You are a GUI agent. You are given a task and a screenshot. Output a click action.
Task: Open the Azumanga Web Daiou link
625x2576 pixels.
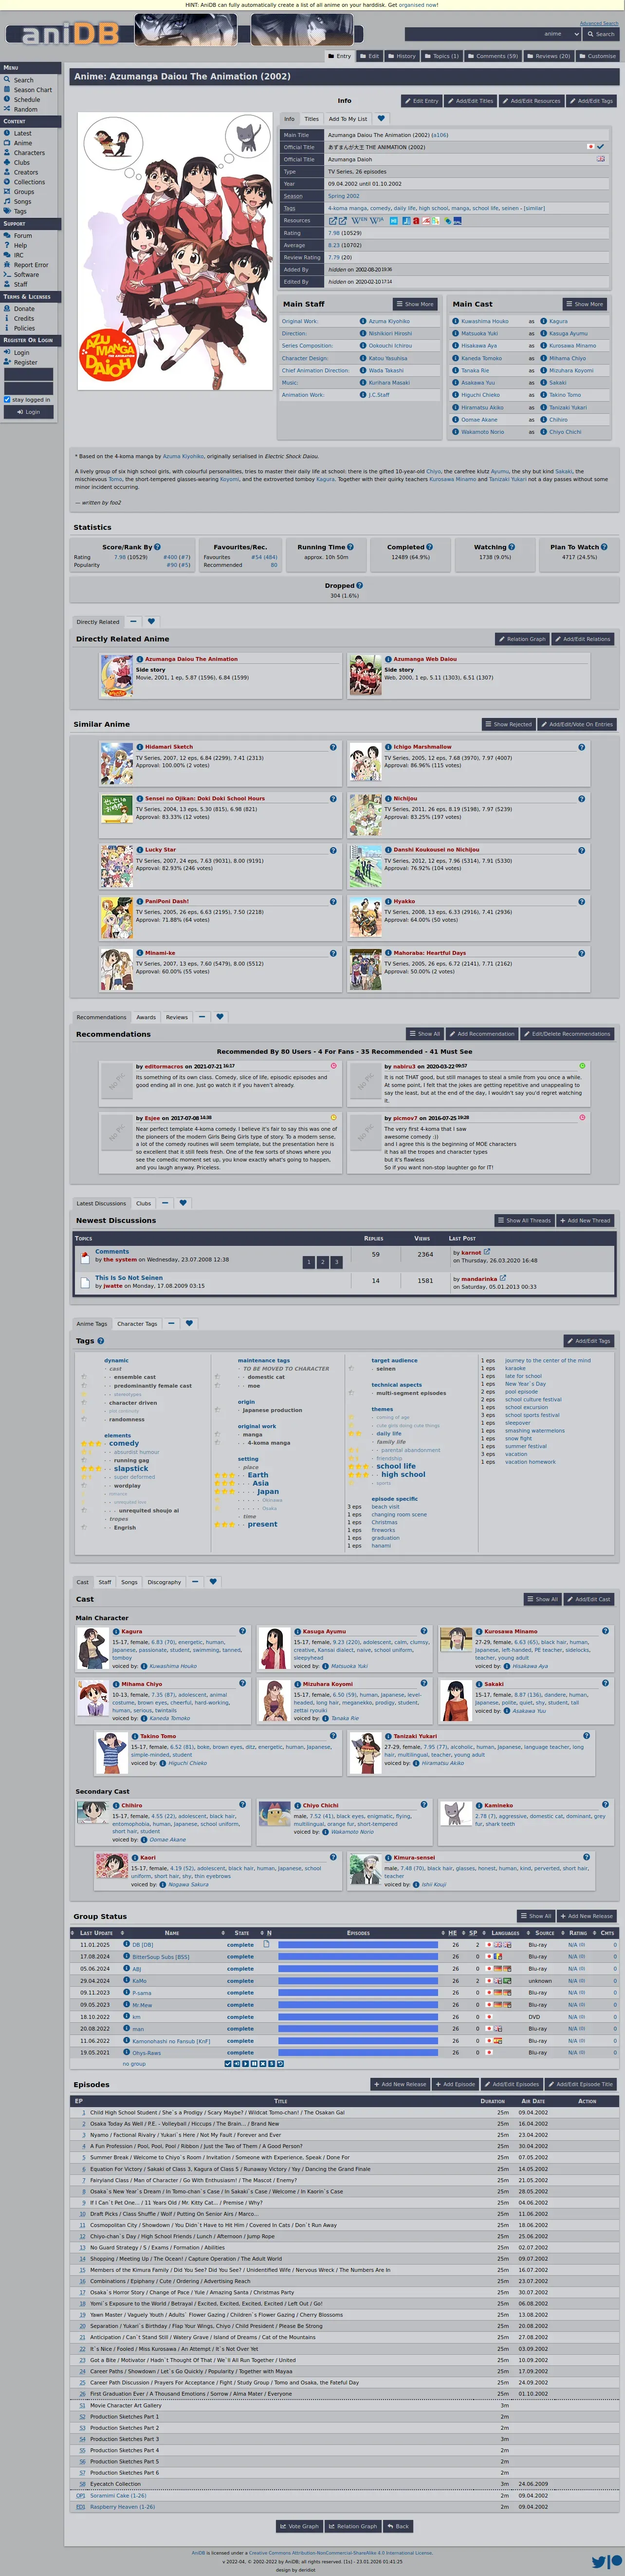pos(425,659)
